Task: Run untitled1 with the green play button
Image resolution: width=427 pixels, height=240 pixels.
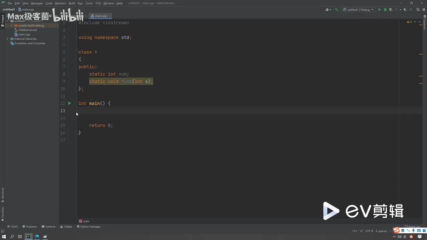Action: (379, 10)
